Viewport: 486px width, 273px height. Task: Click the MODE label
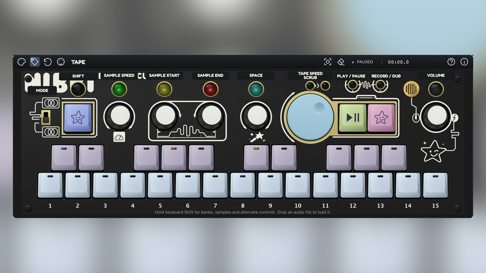tap(42, 90)
